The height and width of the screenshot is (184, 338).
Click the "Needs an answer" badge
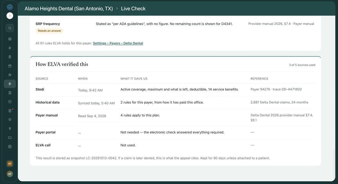(x=50, y=30)
